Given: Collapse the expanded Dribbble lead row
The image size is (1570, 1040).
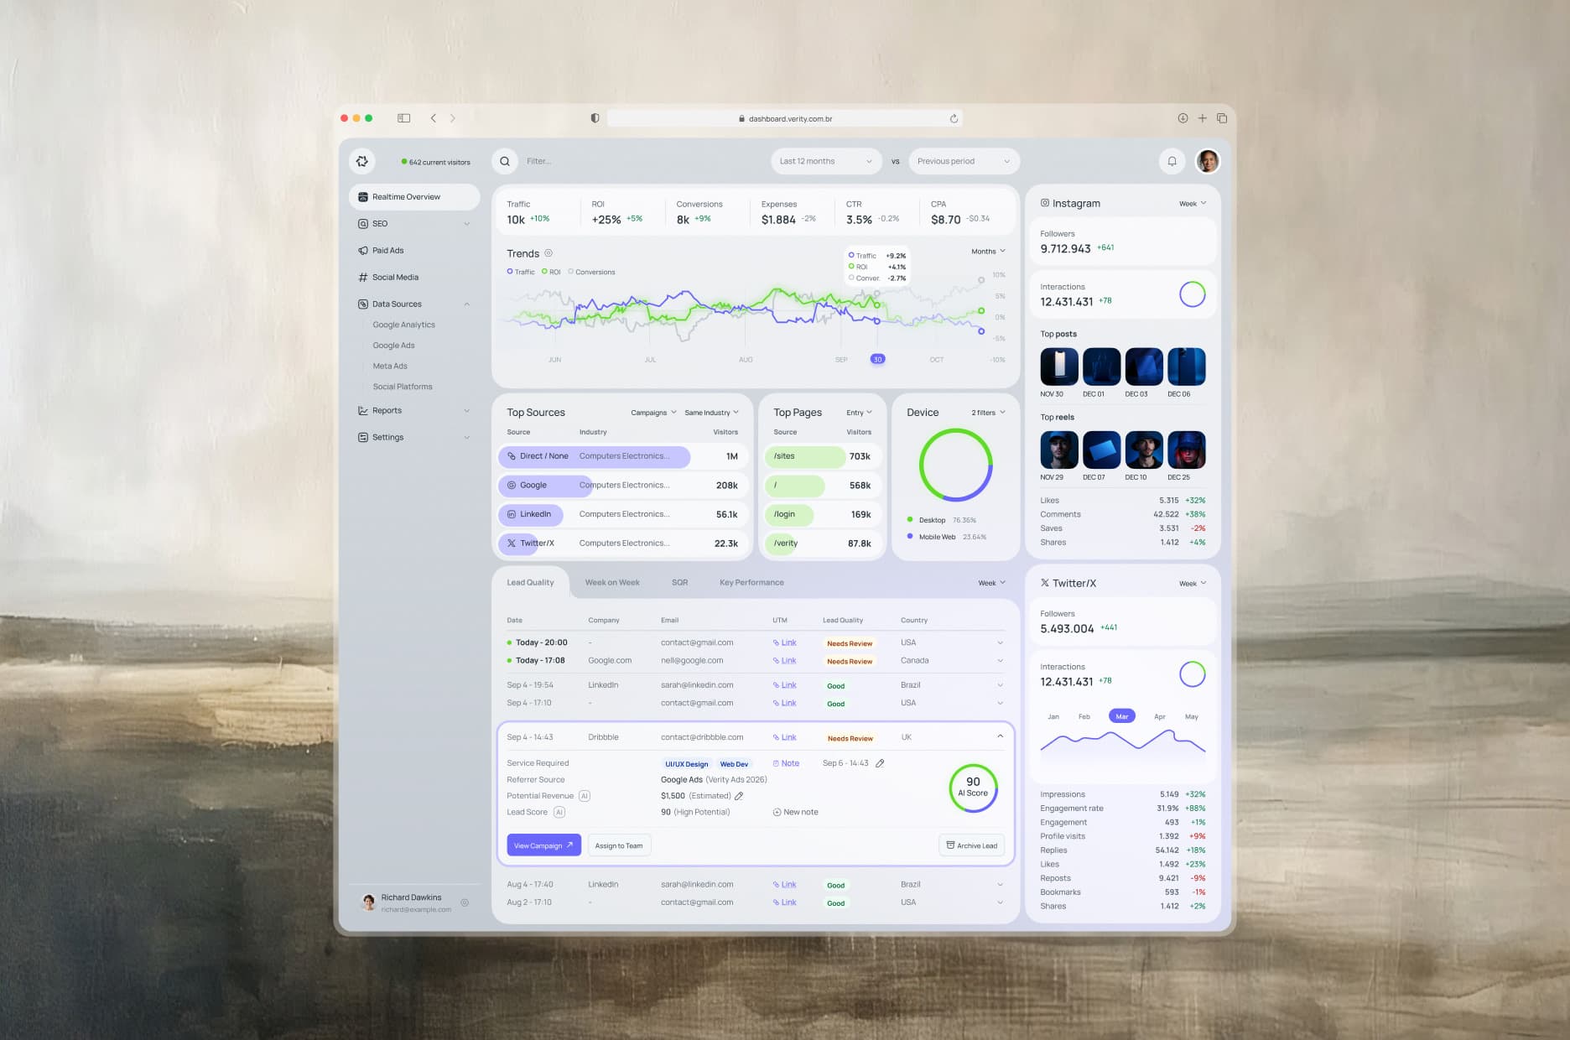Looking at the screenshot, I should point(1000,736).
